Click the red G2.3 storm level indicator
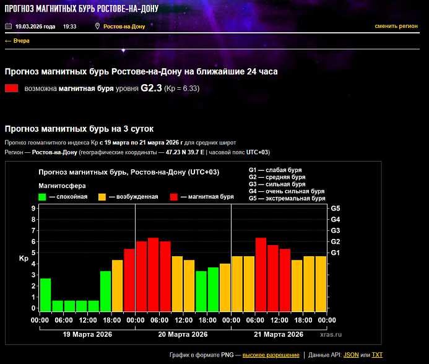429x364 pixels. pyautogui.click(x=12, y=89)
